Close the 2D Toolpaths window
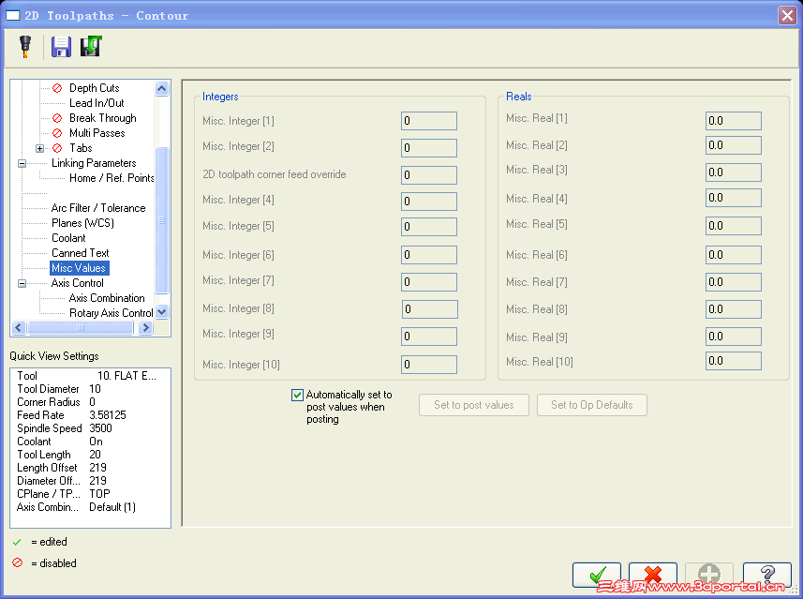Screen dimensions: 803x599 click(787, 15)
